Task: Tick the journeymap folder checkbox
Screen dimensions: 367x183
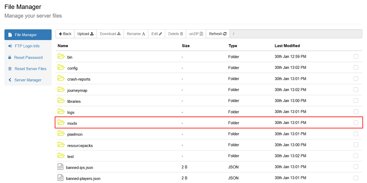Action: pyautogui.click(x=356, y=90)
